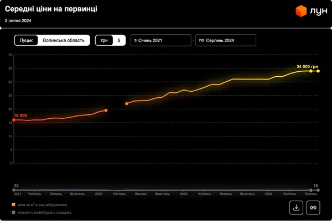Click the point where line resumes in 2022

[127, 104]
